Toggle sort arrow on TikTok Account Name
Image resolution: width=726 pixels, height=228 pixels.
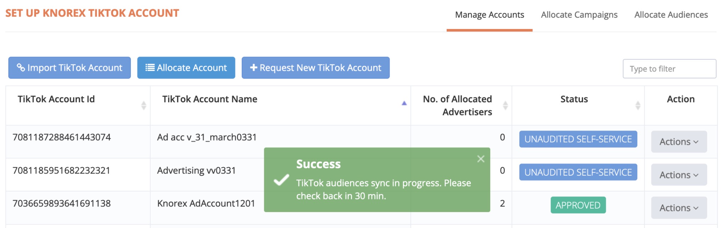click(x=404, y=103)
